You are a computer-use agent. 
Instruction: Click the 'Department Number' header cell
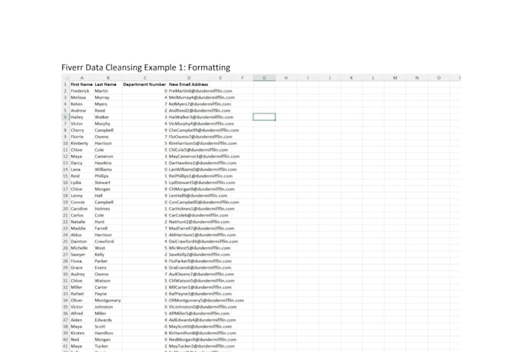click(x=145, y=84)
